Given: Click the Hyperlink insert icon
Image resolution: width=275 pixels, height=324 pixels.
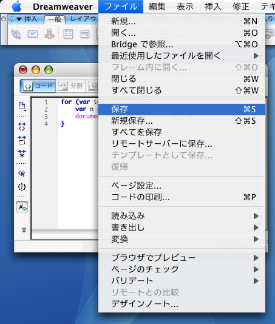Looking at the screenshot, I should click(x=16, y=34).
